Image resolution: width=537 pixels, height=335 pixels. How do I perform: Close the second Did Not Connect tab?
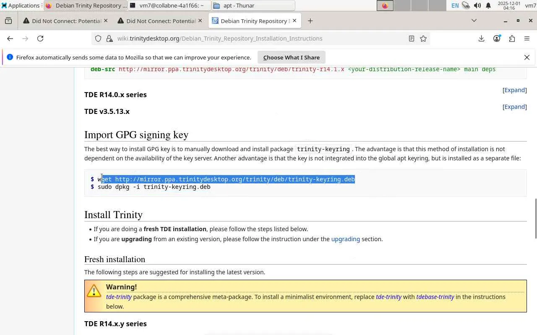coord(200,21)
